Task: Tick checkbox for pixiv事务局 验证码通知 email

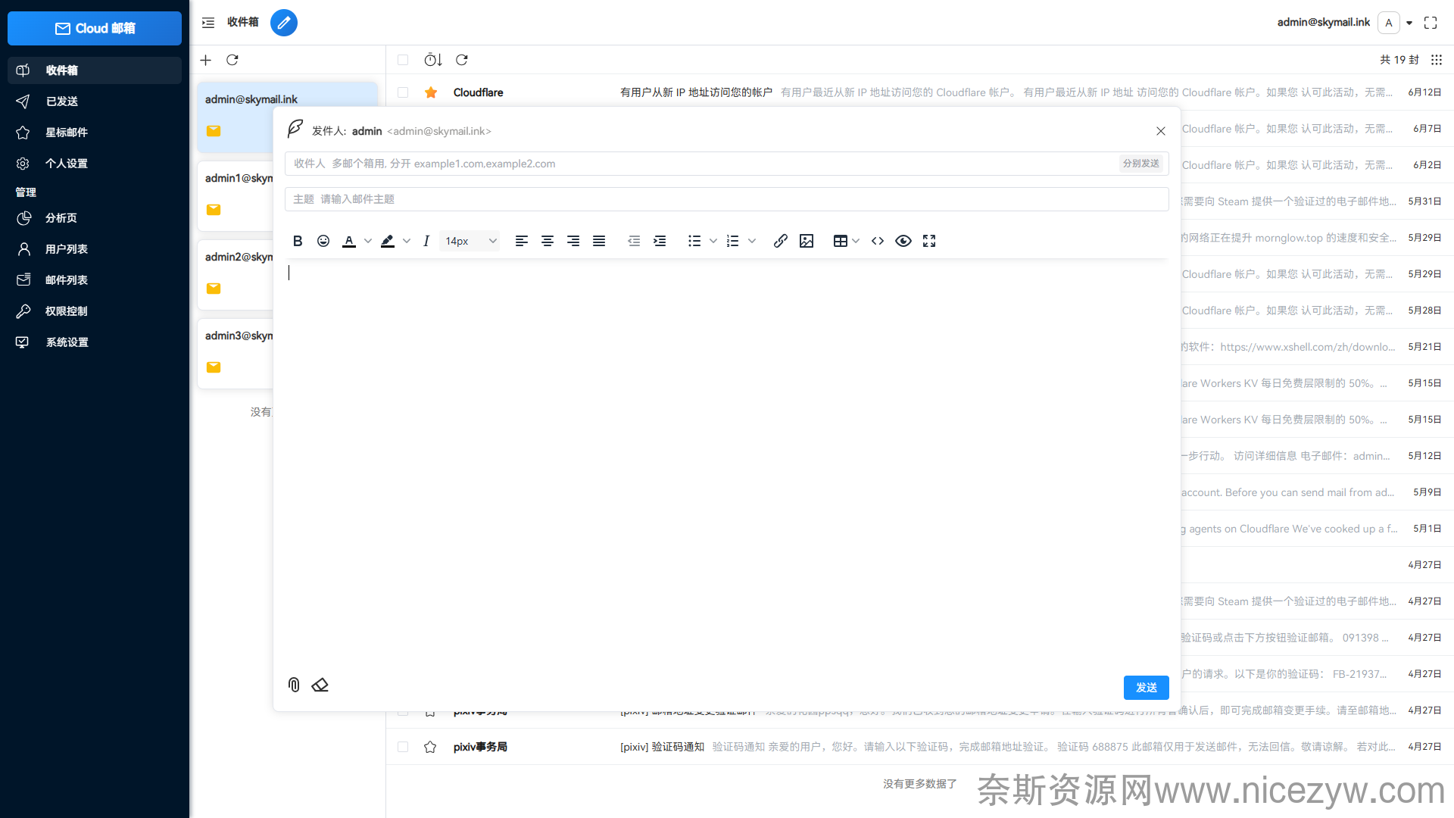Action: click(x=403, y=747)
